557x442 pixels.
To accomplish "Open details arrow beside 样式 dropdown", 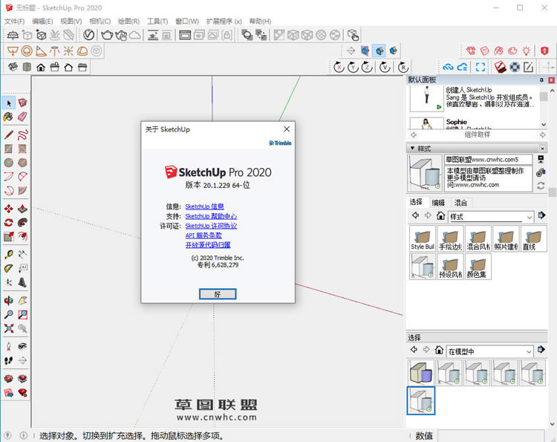I will pyautogui.click(x=541, y=215).
